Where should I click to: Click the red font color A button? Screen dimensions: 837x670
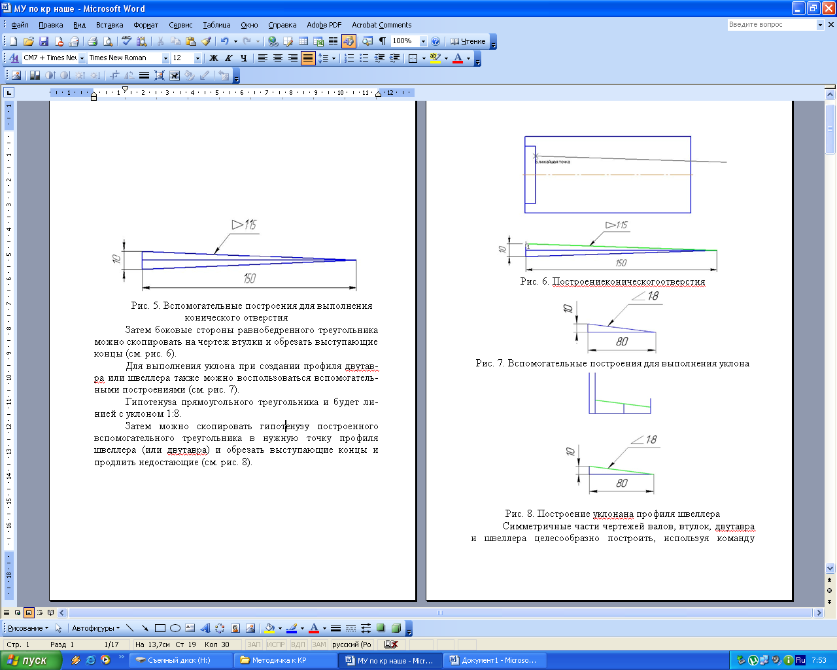pyautogui.click(x=458, y=58)
